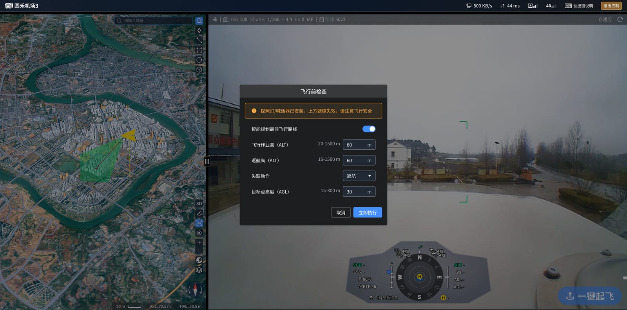627x310 pixels.
Task: Click the 飞行作业高 (ALT) input field
Action: 359,145
